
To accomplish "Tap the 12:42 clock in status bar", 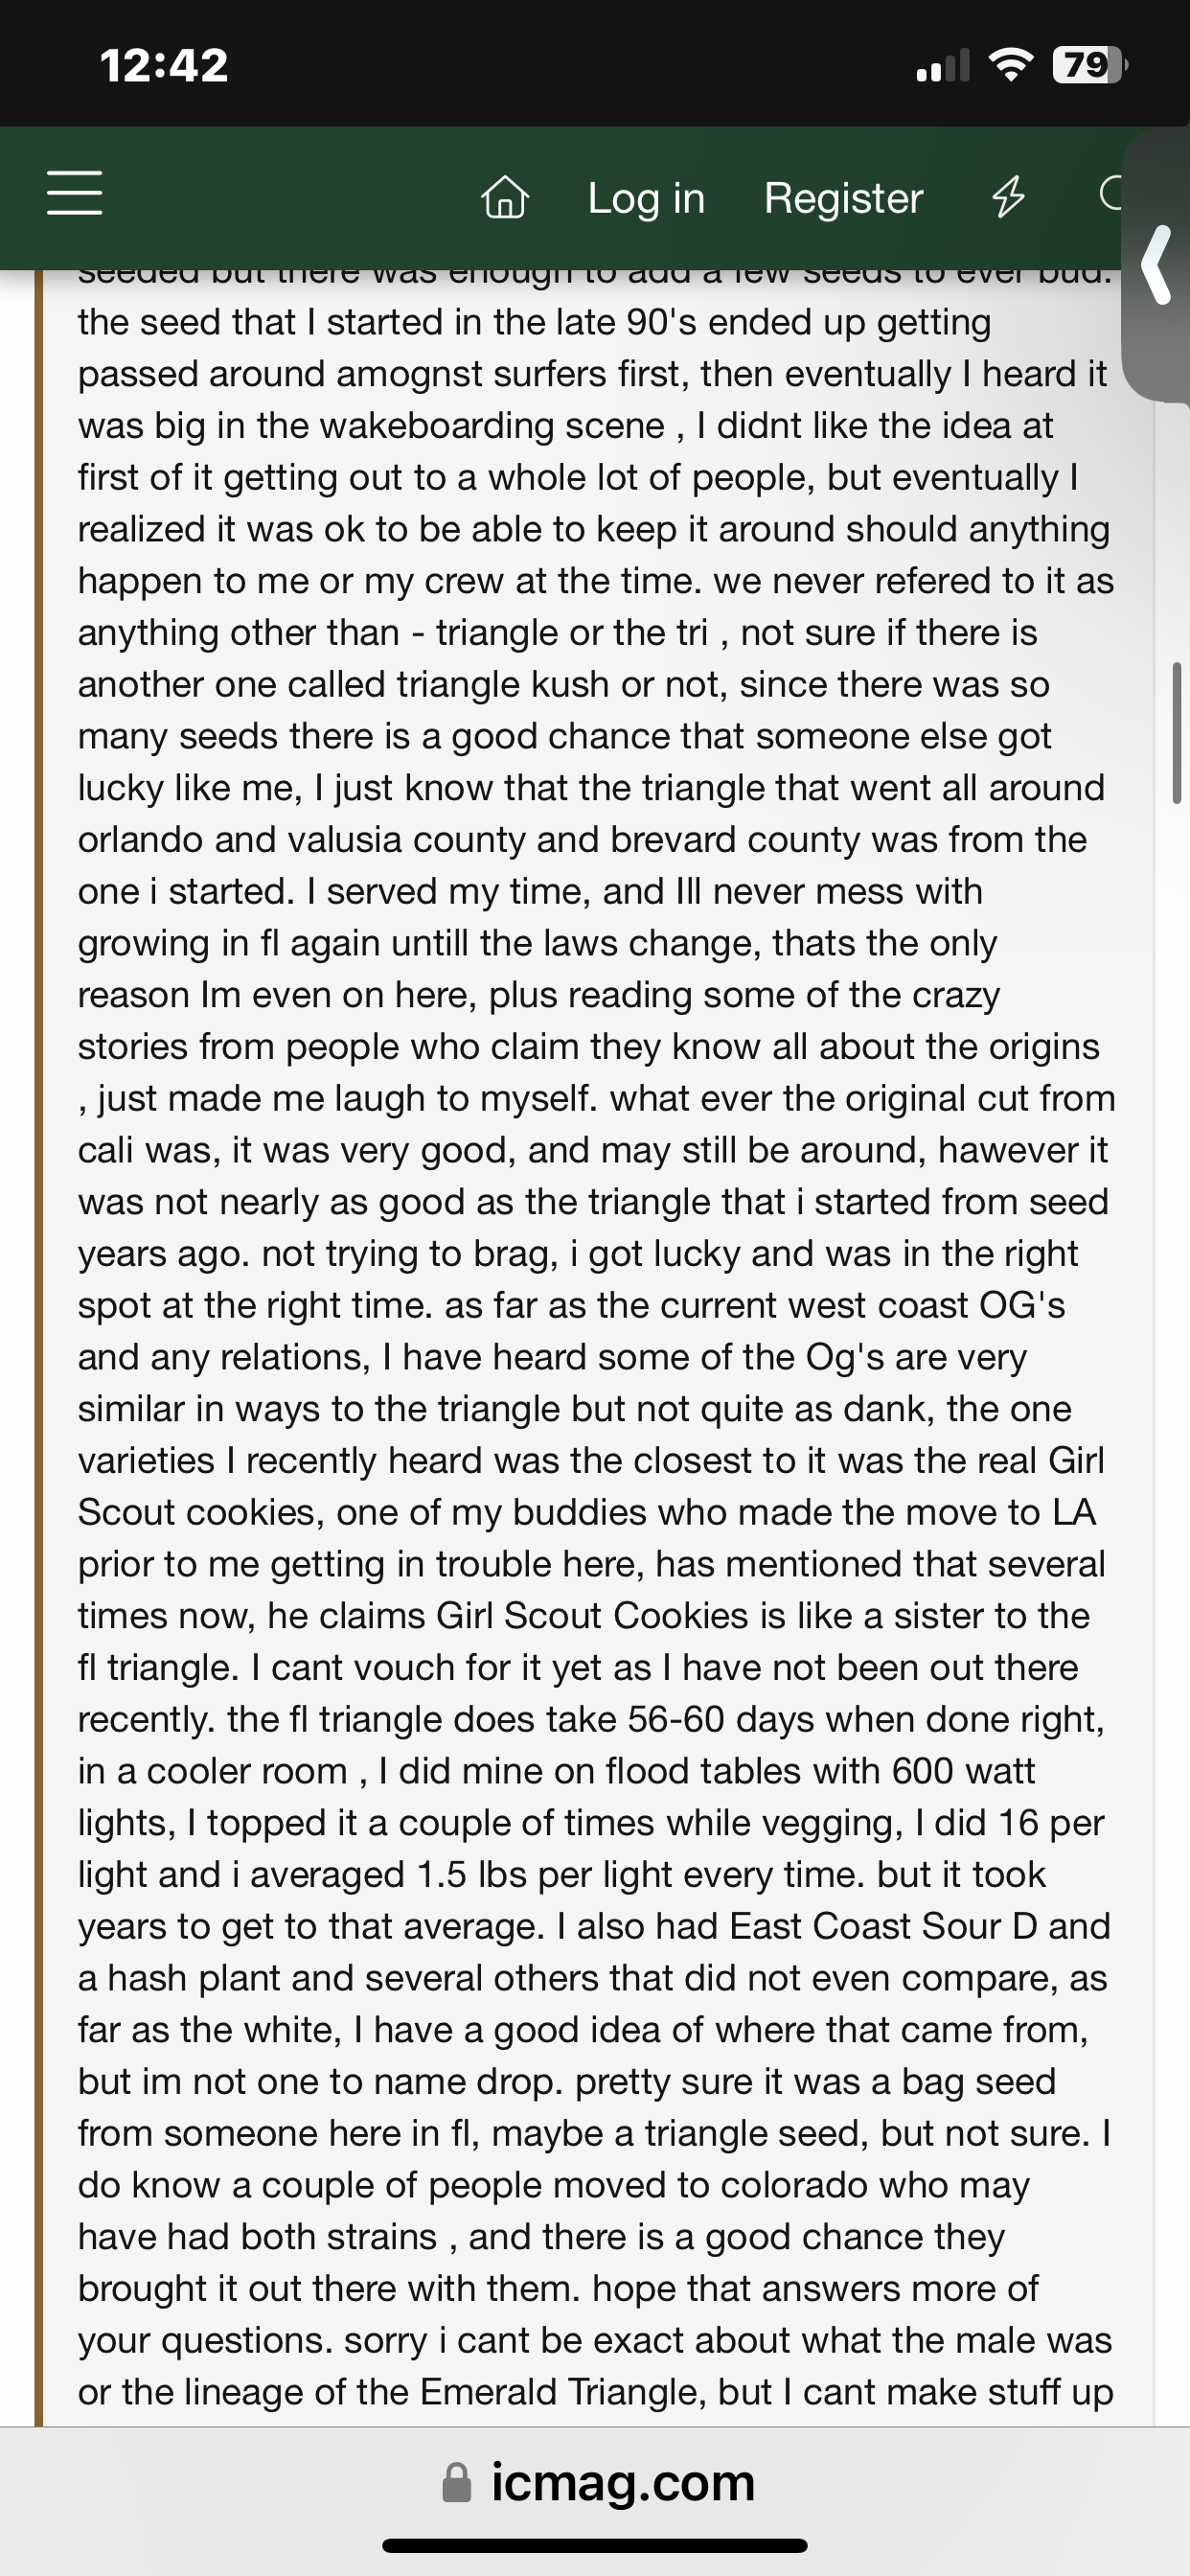I will point(164,66).
